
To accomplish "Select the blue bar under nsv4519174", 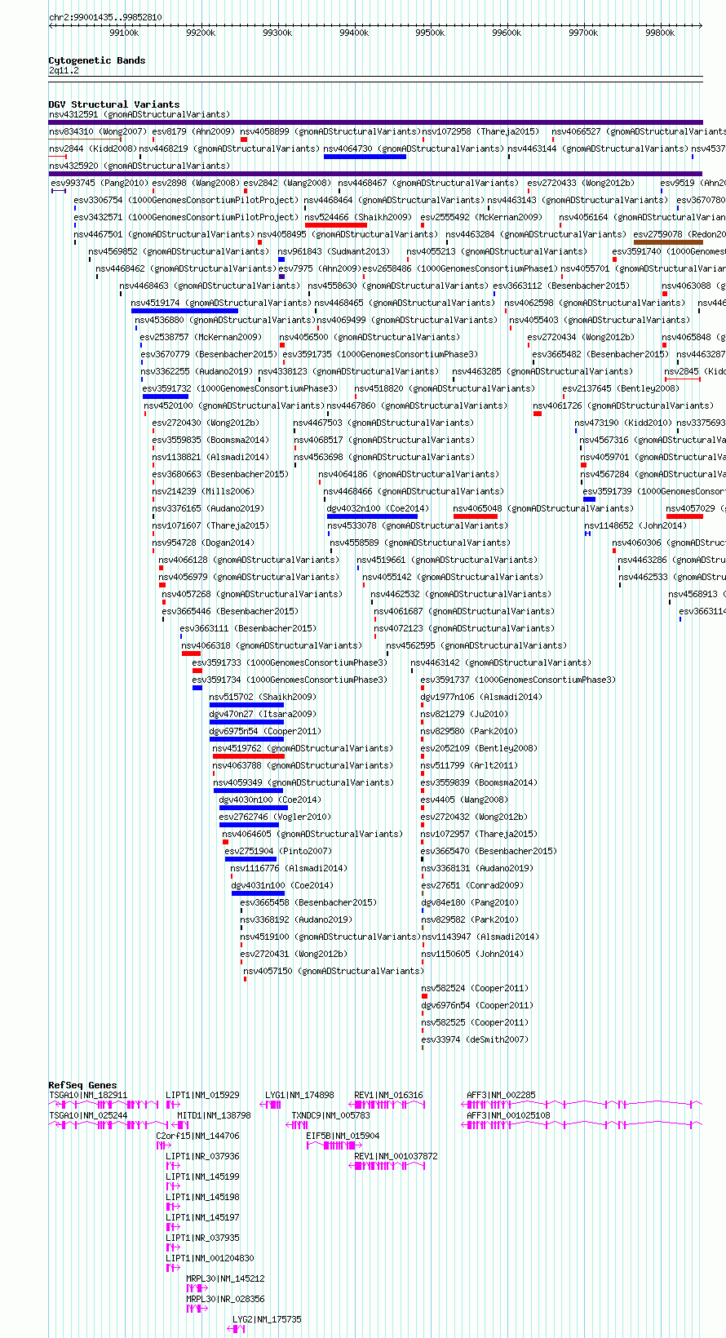I will 184,310.
